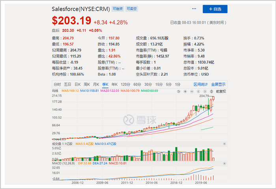Click the 可融资 tag
Screen dimensions: 276x189
pyautogui.click(x=117, y=9)
